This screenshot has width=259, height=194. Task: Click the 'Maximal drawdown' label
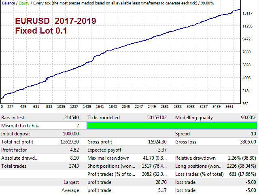[108, 158]
